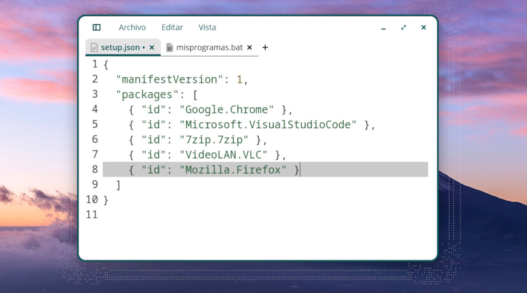This screenshot has height=293, width=527.
Task: Toggle the sidebar panel icon
Action: click(97, 27)
